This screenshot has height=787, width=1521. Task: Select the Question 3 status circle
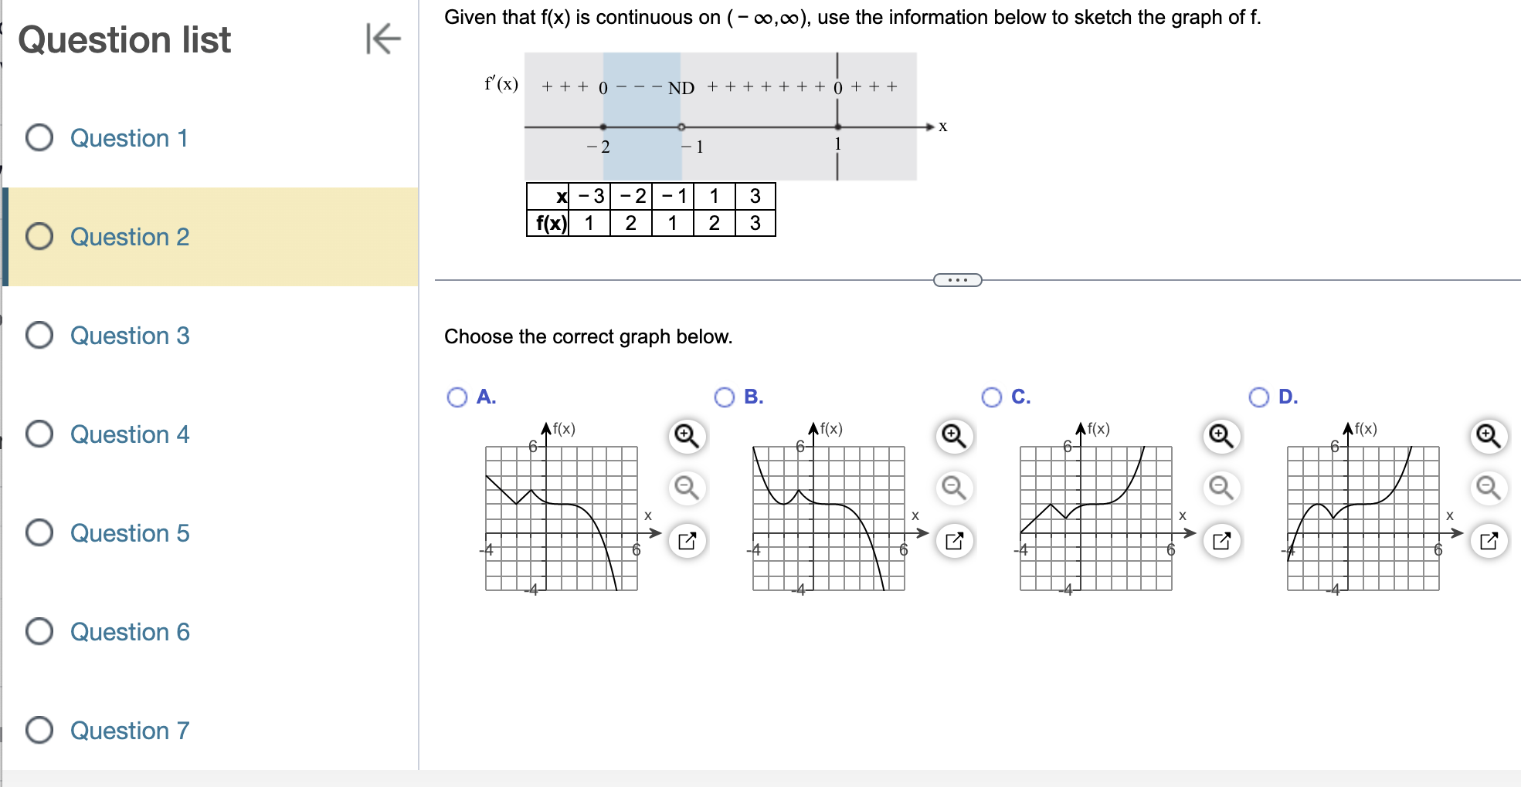39,336
